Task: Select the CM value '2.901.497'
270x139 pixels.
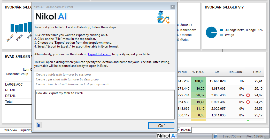Action: click(x=218, y=102)
